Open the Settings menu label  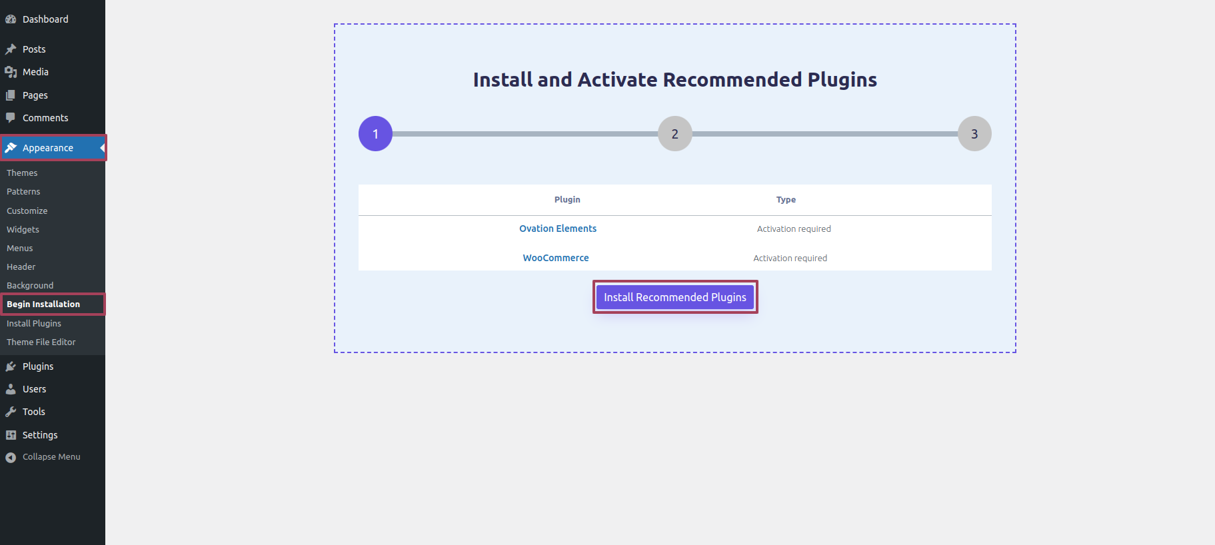(x=40, y=435)
